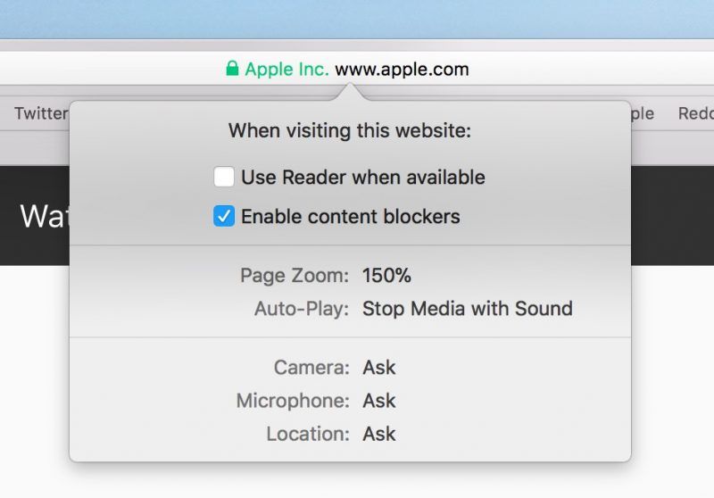Click the 'Enable content blockers' label text
The height and width of the screenshot is (498, 714).
click(350, 216)
